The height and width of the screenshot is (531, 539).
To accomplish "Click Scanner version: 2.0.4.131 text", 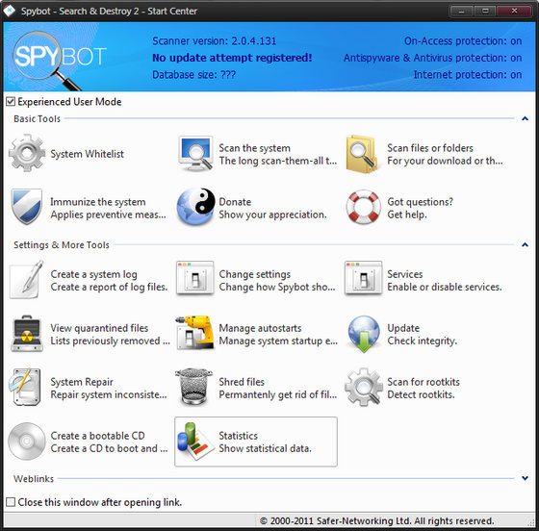I will point(214,41).
